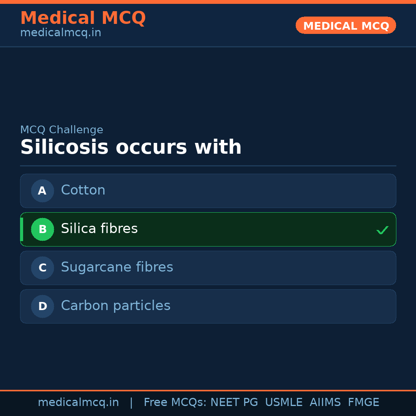Viewport: 416px width, 416px height.
Task: Select the Sugarcane fibres answer text
Action: click(117, 267)
